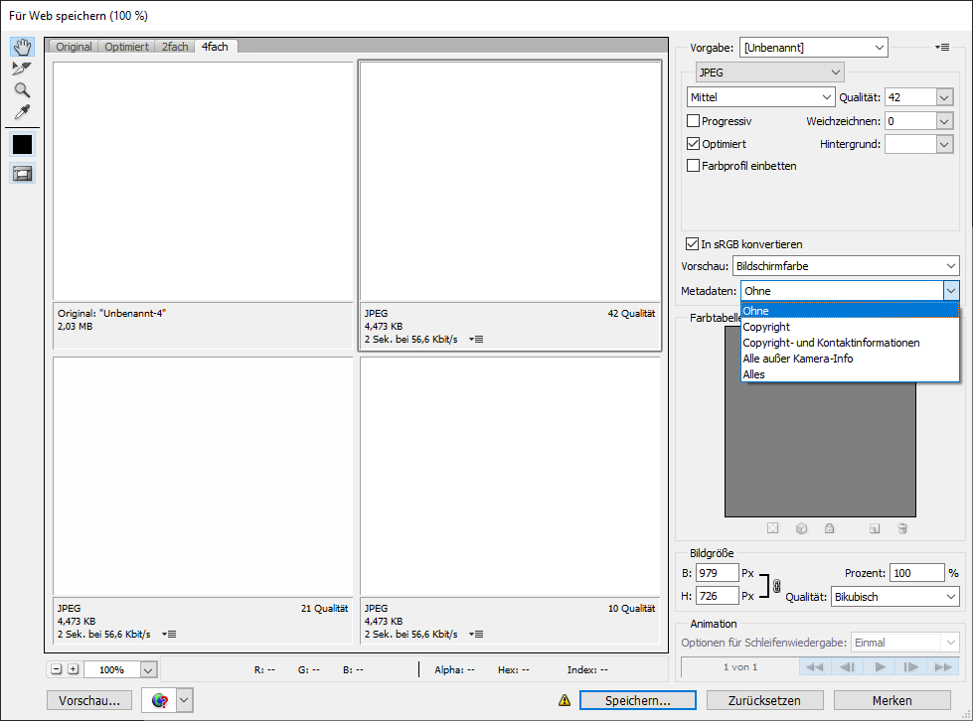
Task: Toggle slices visibility icon
Action: point(22,174)
